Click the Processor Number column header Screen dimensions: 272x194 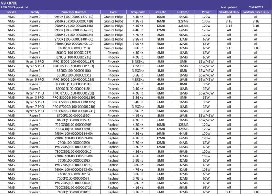click(x=74, y=12)
